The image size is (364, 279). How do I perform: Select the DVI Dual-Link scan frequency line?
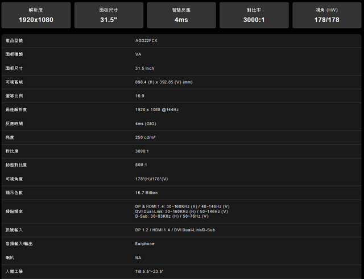pos(181,212)
